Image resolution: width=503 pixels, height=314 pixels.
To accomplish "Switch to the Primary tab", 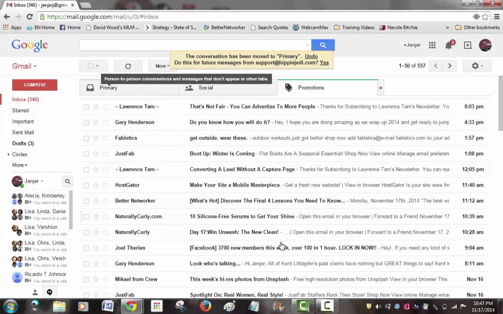I will [129, 88].
